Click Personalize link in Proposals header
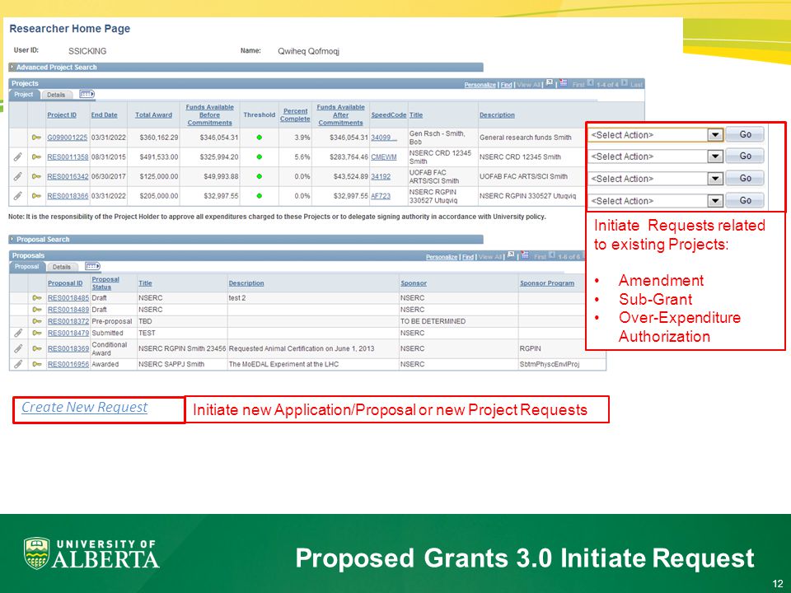 (442, 257)
